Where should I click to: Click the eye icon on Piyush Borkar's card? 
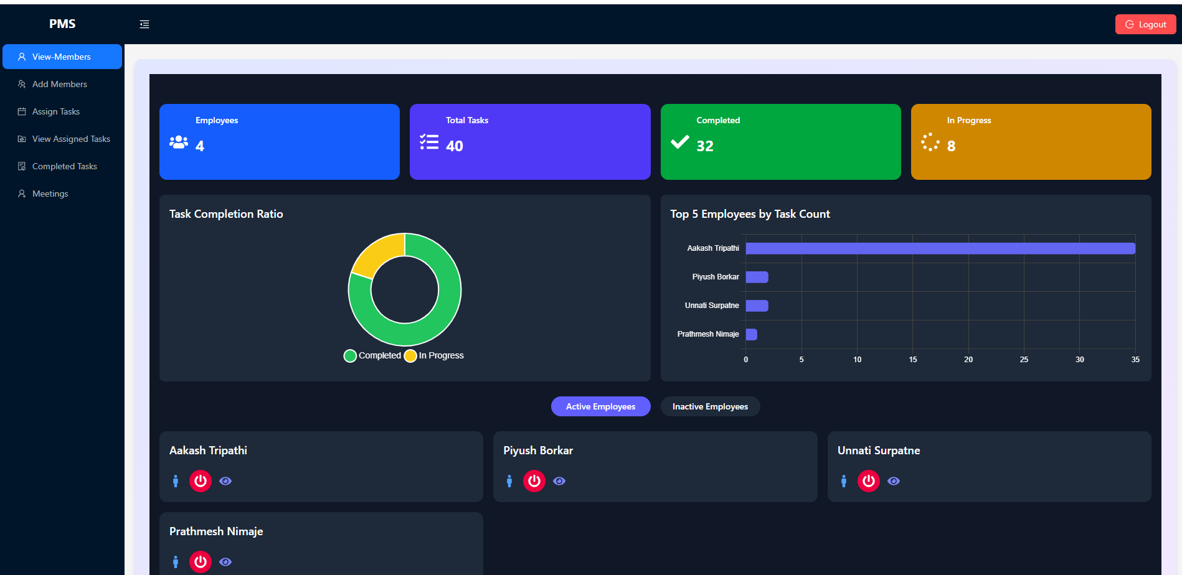tap(559, 481)
